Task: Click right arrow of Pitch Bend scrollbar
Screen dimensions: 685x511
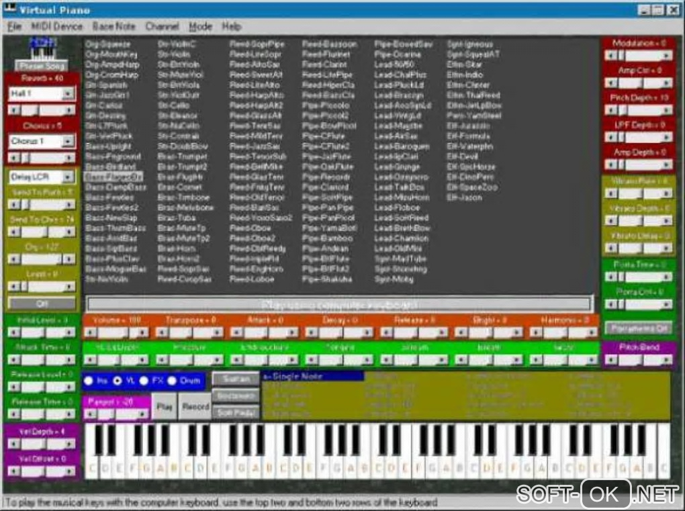Action: coord(666,359)
